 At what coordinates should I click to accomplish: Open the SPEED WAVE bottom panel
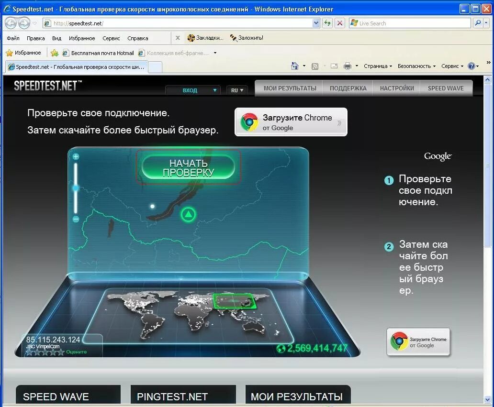(68, 395)
